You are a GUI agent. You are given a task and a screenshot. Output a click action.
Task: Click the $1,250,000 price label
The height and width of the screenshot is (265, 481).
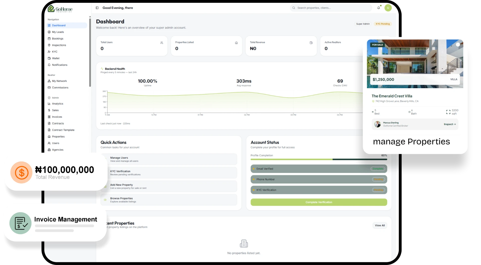point(383,80)
